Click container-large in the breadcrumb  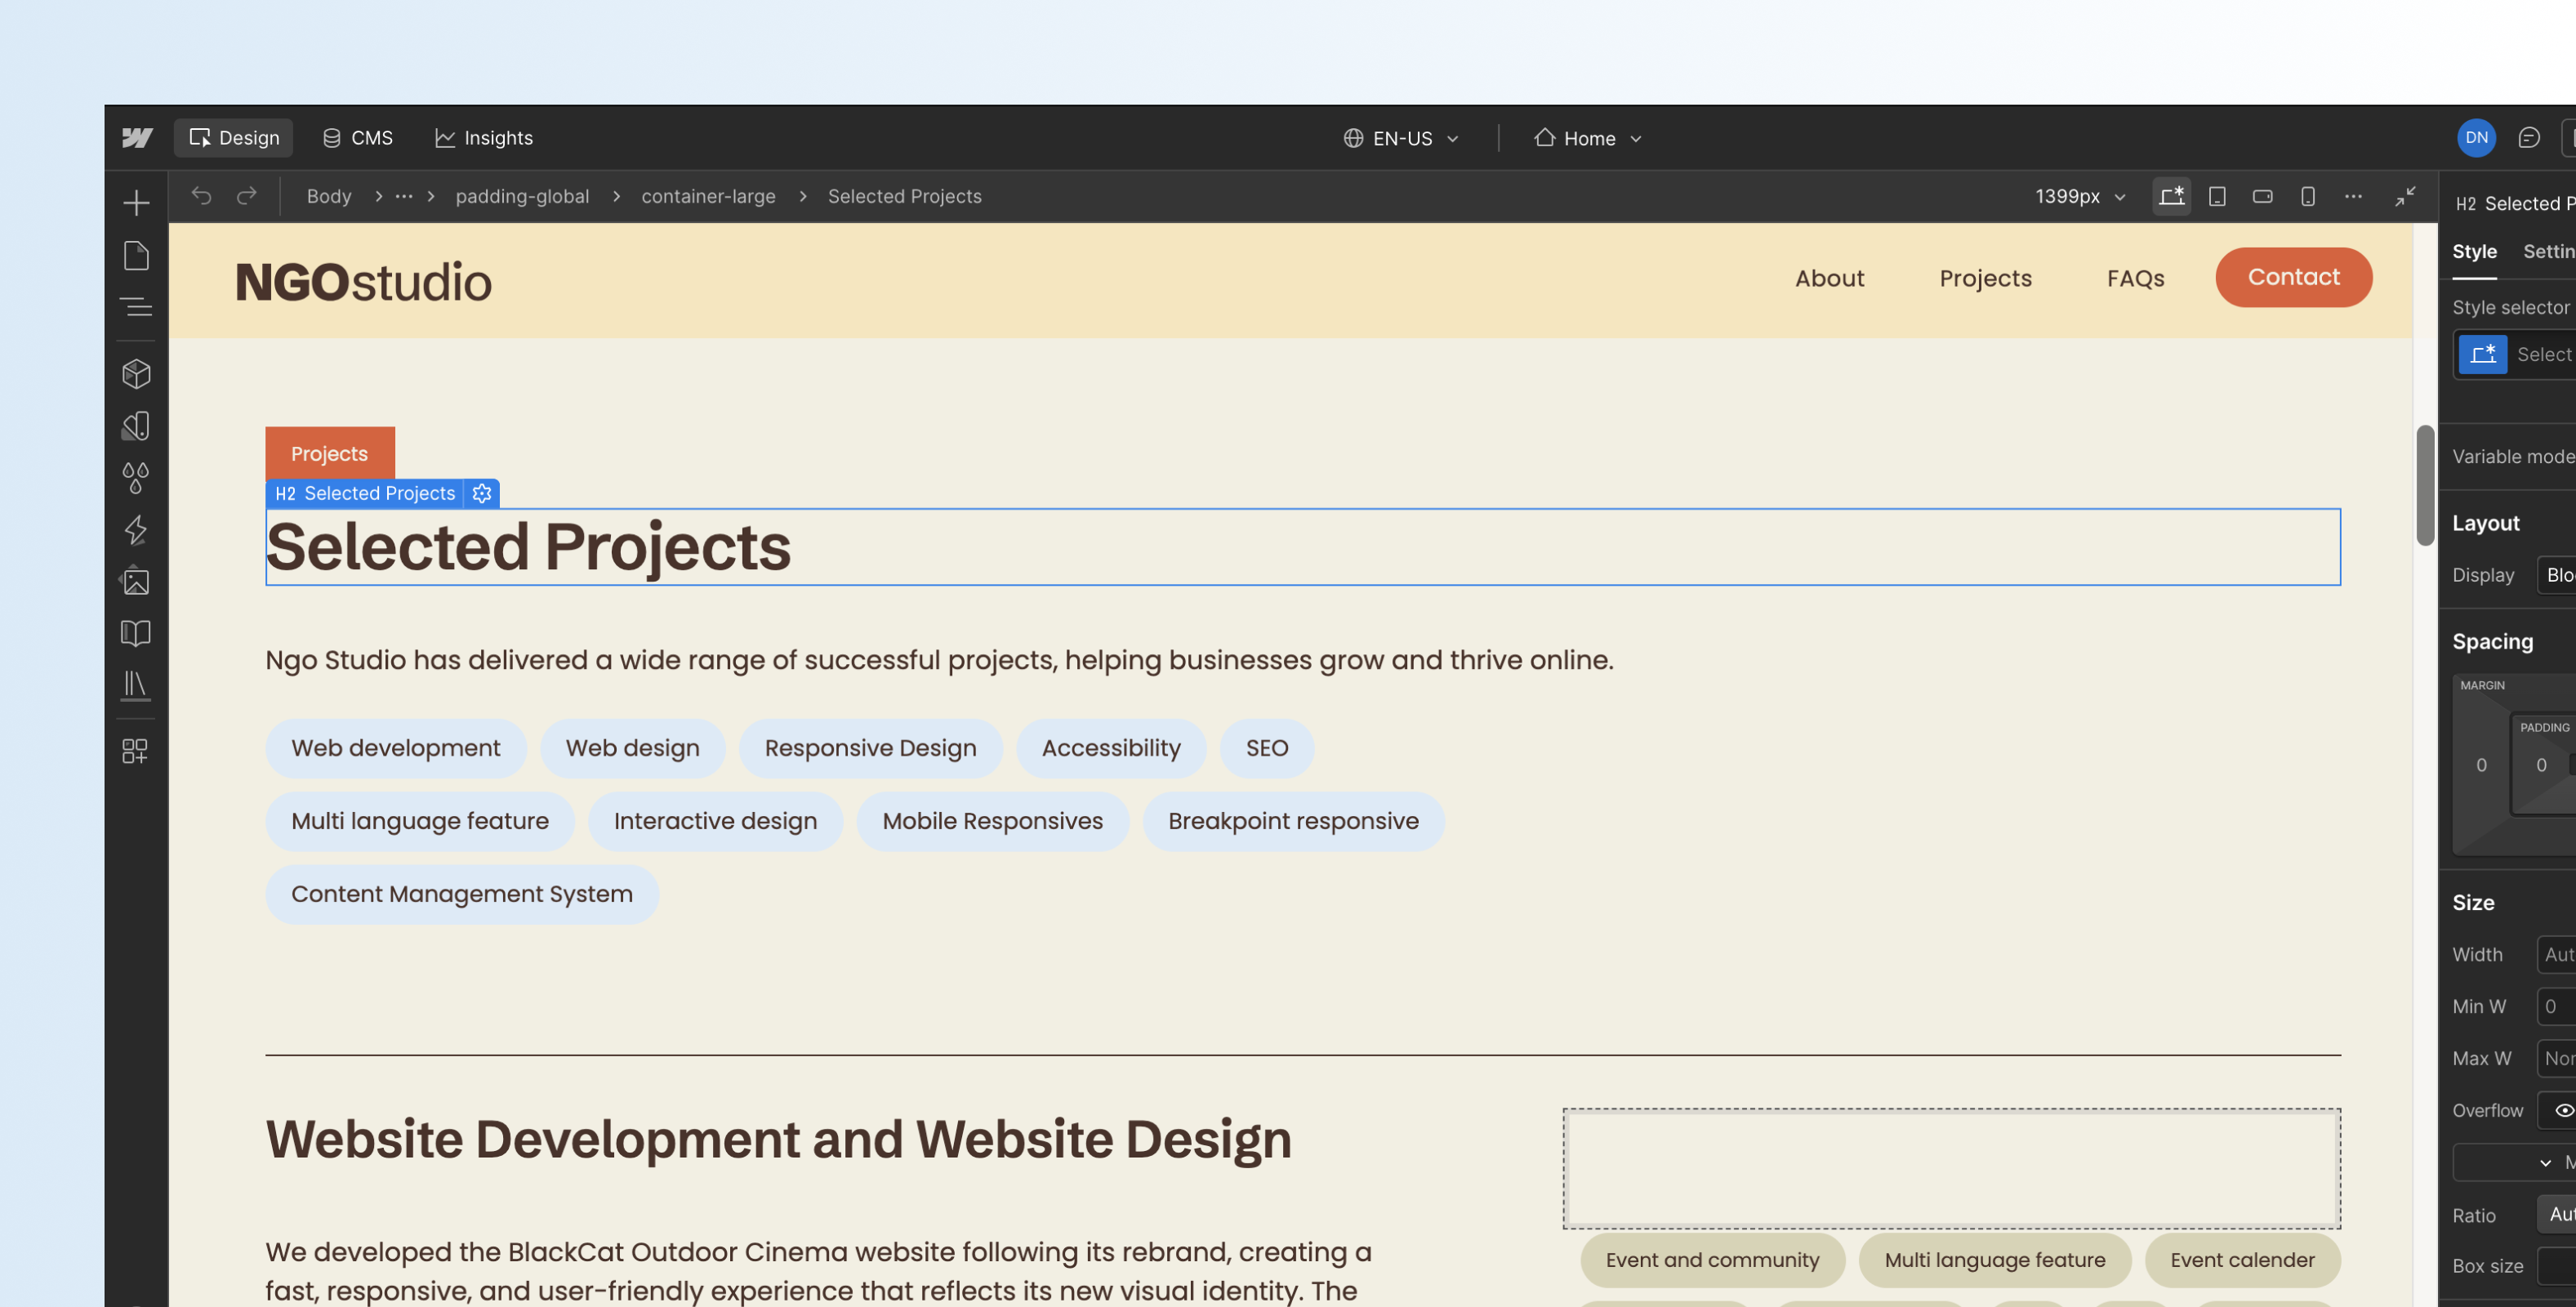pyautogui.click(x=708, y=196)
